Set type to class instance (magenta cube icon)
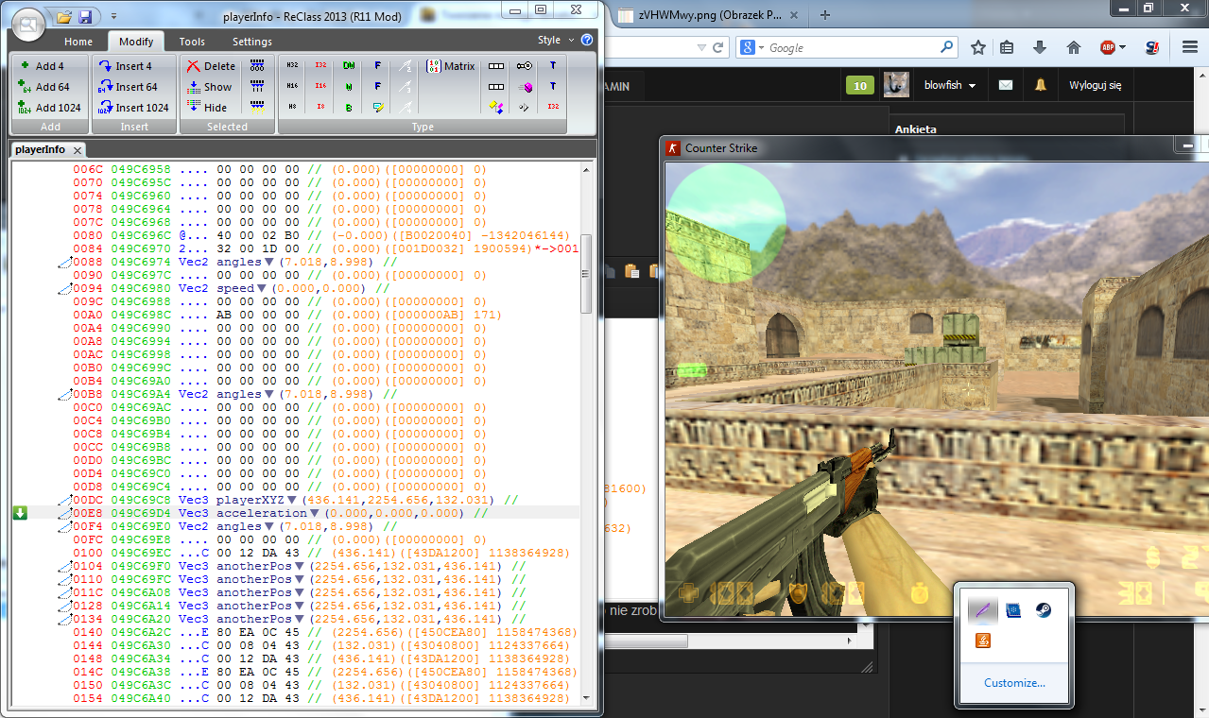Screen dimensions: 1209x718 (525, 86)
